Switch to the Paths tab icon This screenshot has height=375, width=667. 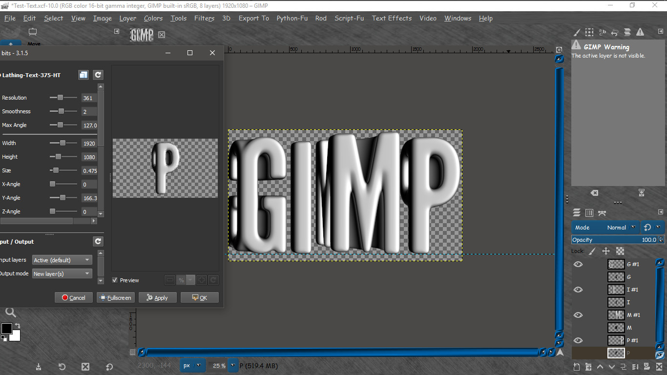pyautogui.click(x=602, y=213)
